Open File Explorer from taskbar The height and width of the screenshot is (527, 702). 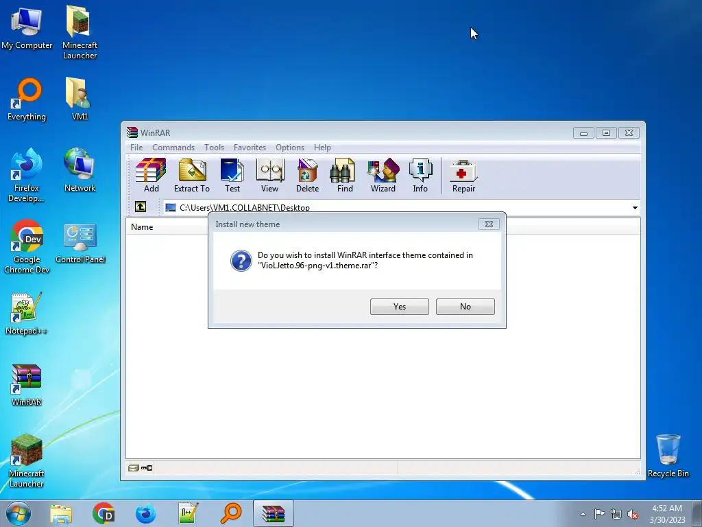[61, 513]
